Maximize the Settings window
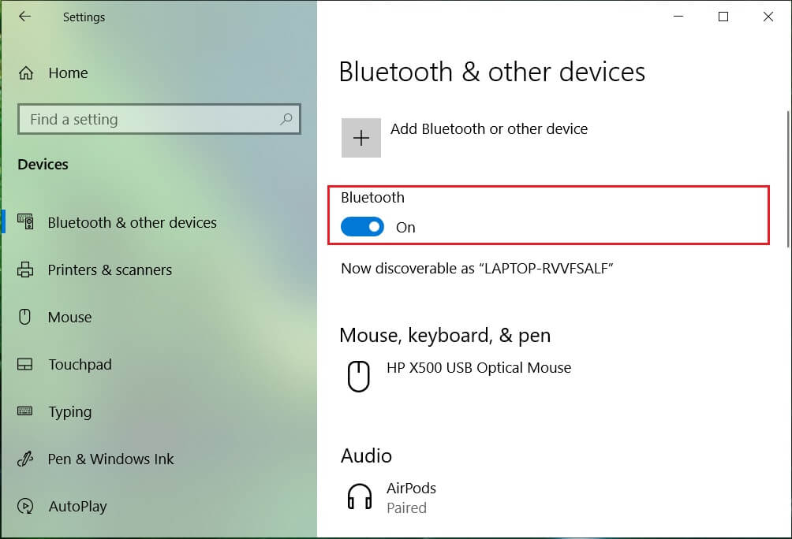Image resolution: width=792 pixels, height=539 pixels. tap(723, 17)
